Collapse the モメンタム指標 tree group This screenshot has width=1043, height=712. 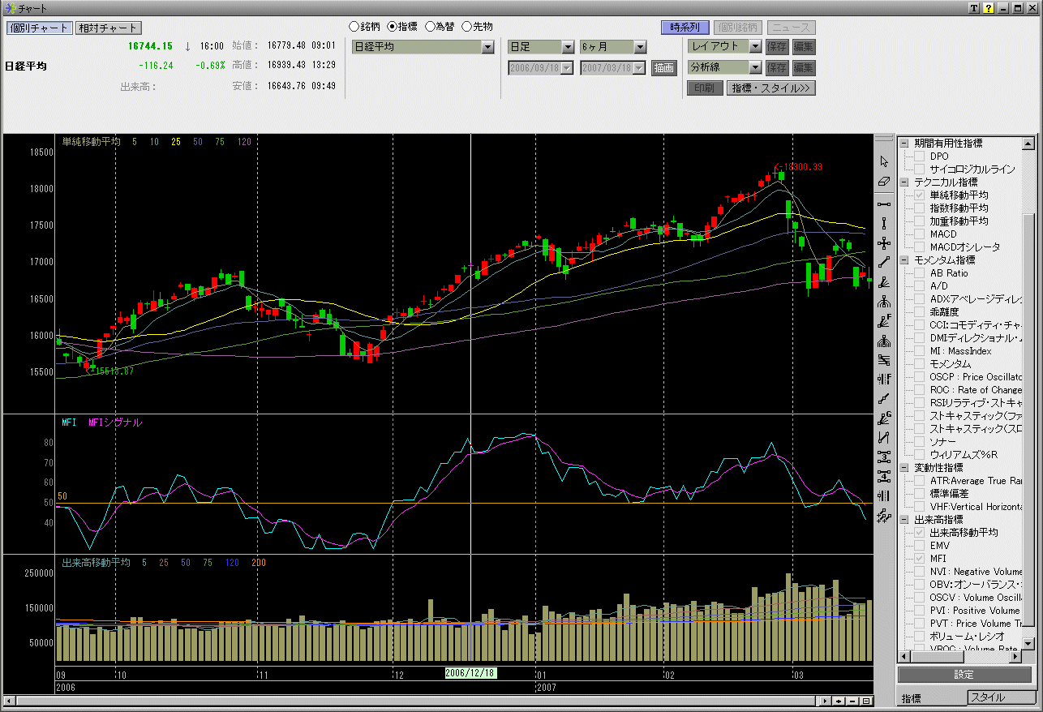904,260
